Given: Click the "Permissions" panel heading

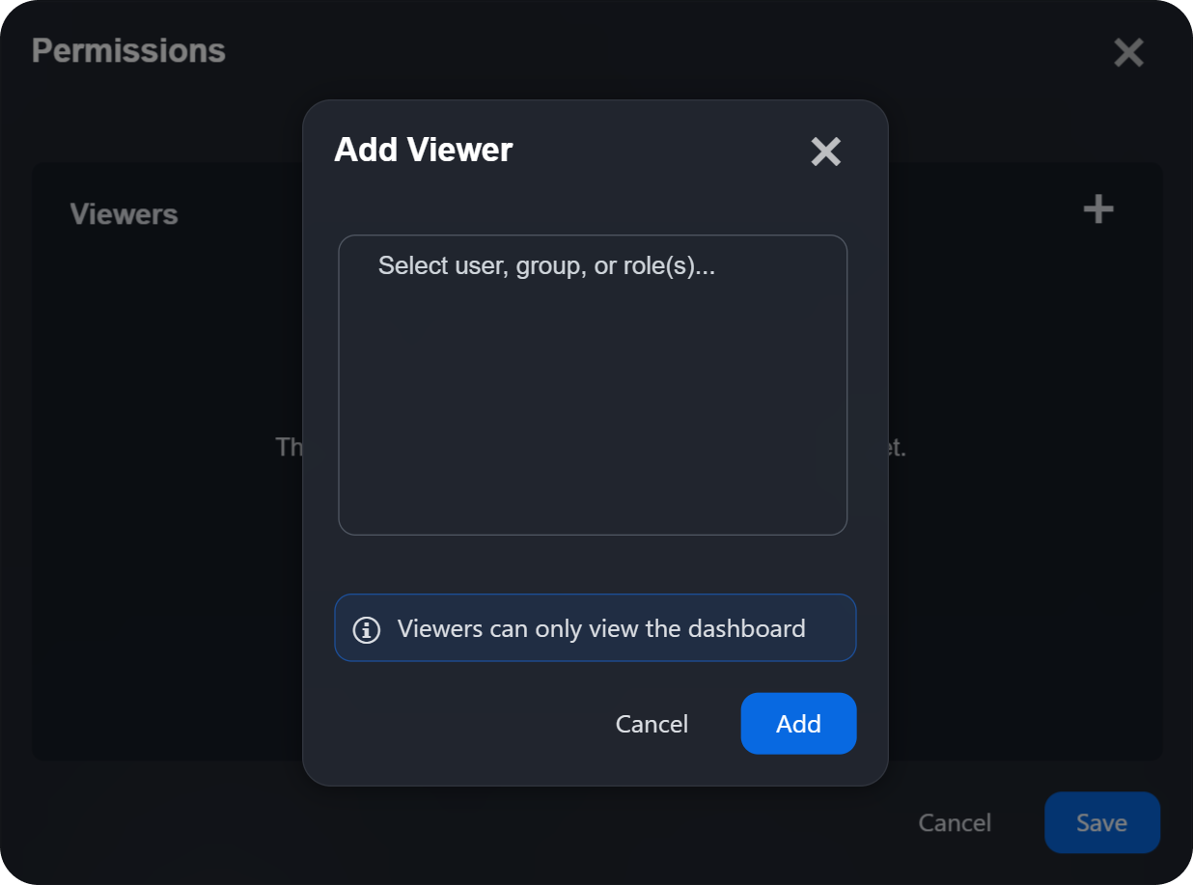Looking at the screenshot, I should (x=128, y=50).
